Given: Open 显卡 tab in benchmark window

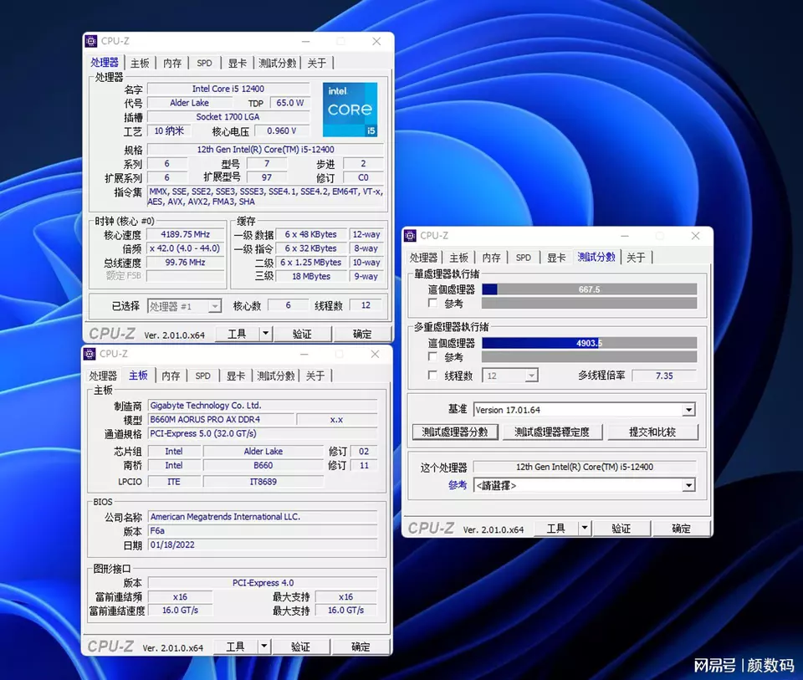Looking at the screenshot, I should (556, 258).
